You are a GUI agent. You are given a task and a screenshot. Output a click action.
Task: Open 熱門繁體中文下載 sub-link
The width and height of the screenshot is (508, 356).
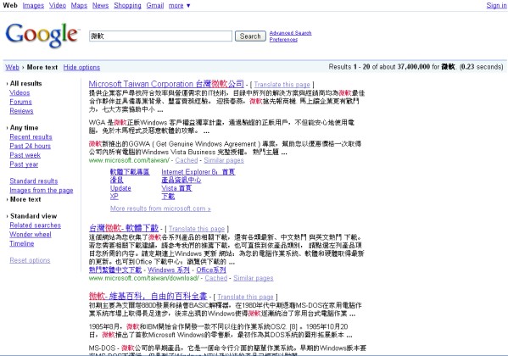pyautogui.click(x=115, y=270)
